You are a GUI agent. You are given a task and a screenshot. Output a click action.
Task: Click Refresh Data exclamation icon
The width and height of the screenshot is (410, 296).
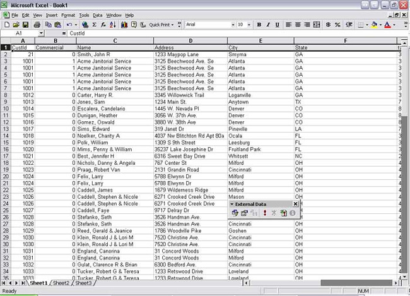click(264, 213)
